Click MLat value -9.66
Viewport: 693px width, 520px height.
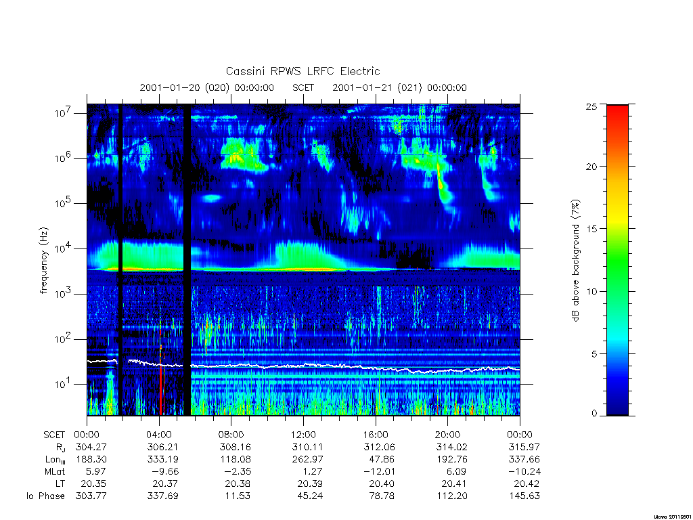165,472
